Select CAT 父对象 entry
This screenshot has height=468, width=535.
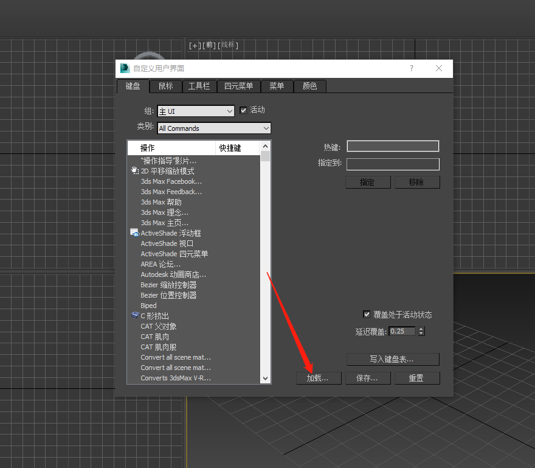(158, 326)
